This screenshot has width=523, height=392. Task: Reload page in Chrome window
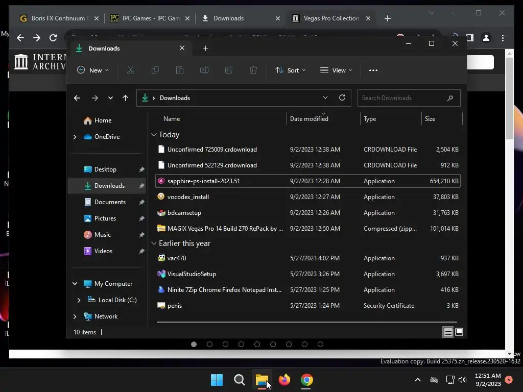(53, 38)
